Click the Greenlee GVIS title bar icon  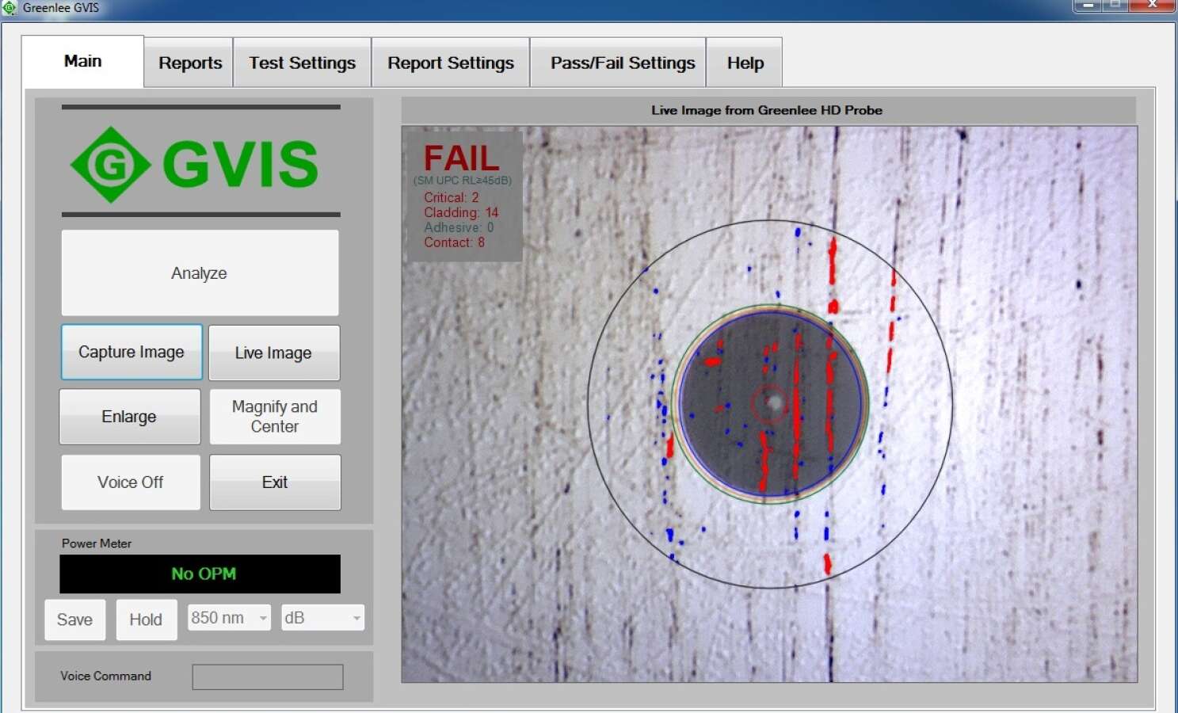tap(9, 8)
